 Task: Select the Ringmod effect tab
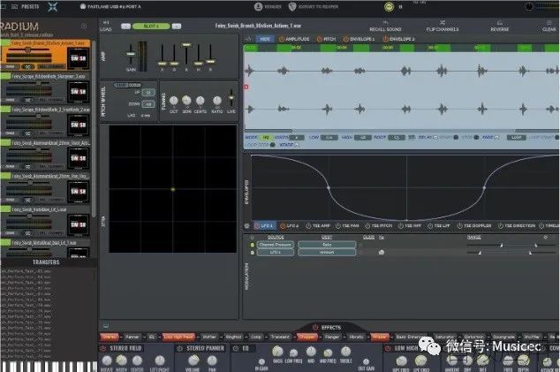(x=233, y=337)
